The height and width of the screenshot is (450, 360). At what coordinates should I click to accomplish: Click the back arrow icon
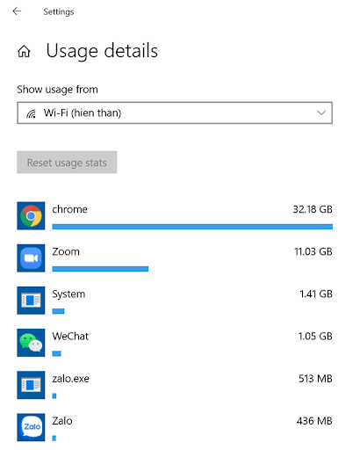[17, 11]
